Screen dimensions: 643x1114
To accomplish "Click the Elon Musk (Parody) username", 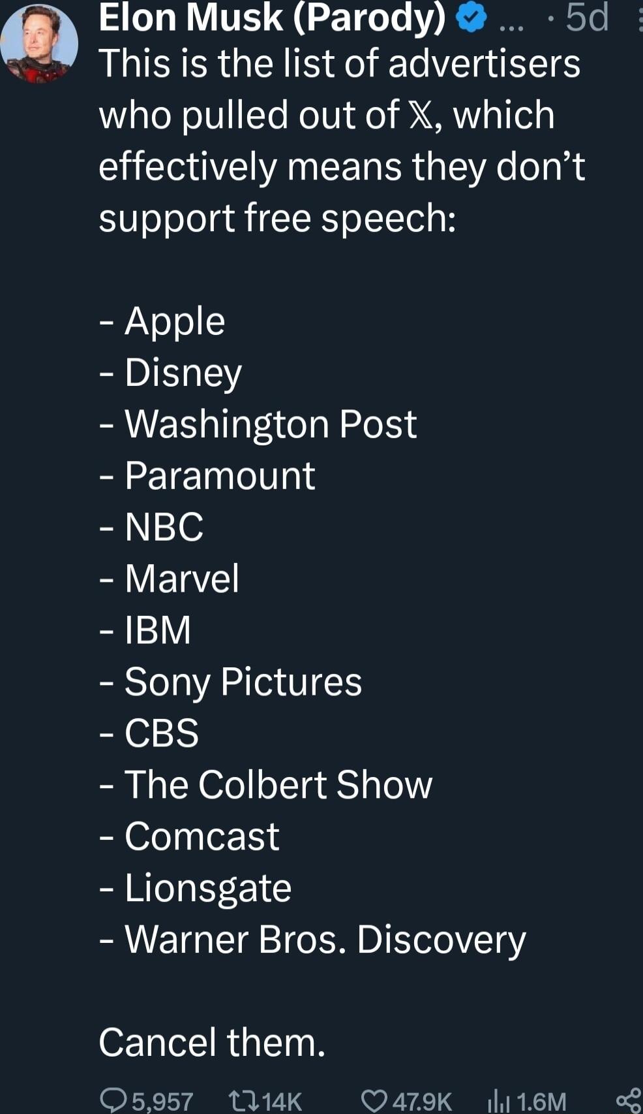I will pyautogui.click(x=274, y=18).
